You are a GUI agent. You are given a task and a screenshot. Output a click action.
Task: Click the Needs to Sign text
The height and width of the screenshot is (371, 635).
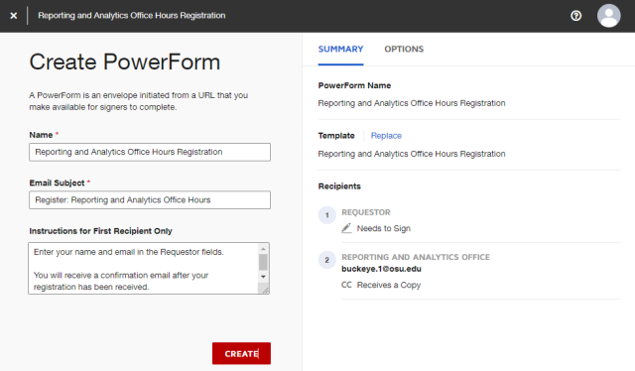[384, 228]
